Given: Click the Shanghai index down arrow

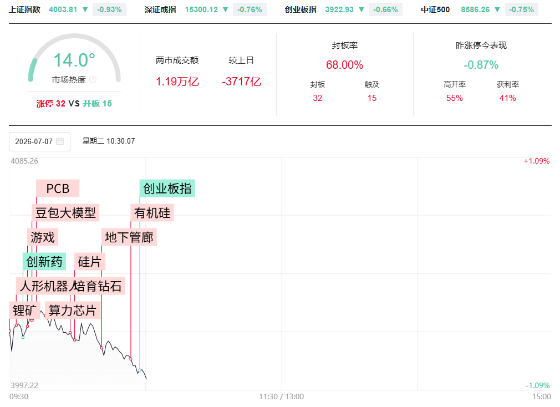Looking at the screenshot, I should [x=85, y=9].
